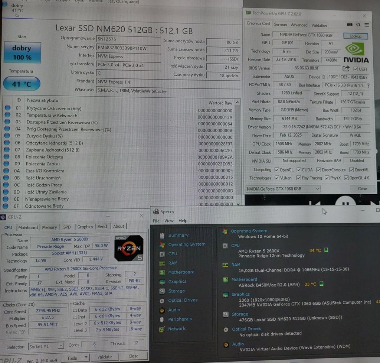Click the BIOS export share icon in GPU-Z
This screenshot has height=363, width=380.
click(346, 69)
